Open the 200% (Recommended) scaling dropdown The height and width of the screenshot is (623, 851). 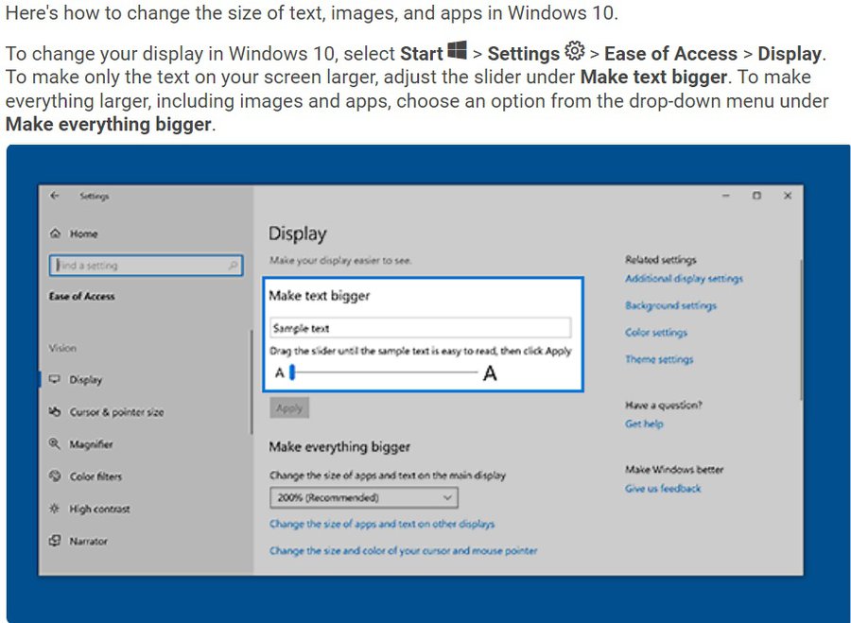click(x=364, y=497)
